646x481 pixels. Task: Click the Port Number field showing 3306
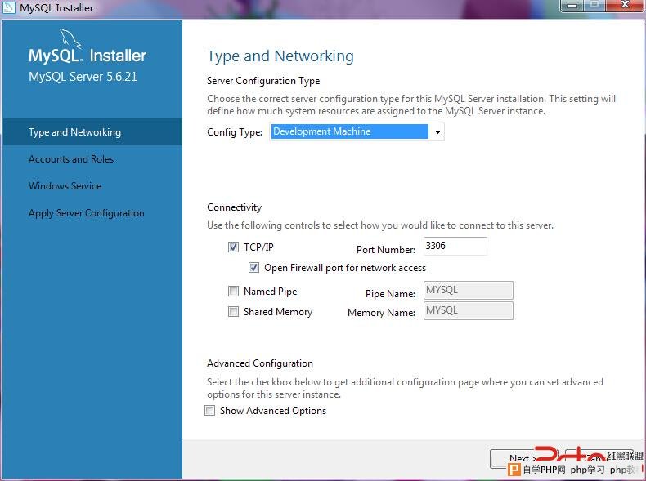455,246
